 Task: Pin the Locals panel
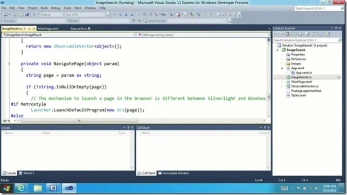pos(128,127)
